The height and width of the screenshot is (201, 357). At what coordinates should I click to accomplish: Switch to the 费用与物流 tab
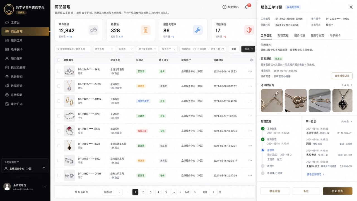317,35
